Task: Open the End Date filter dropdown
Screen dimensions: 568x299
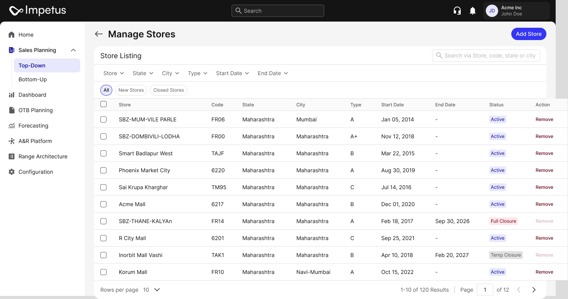Action: click(273, 73)
